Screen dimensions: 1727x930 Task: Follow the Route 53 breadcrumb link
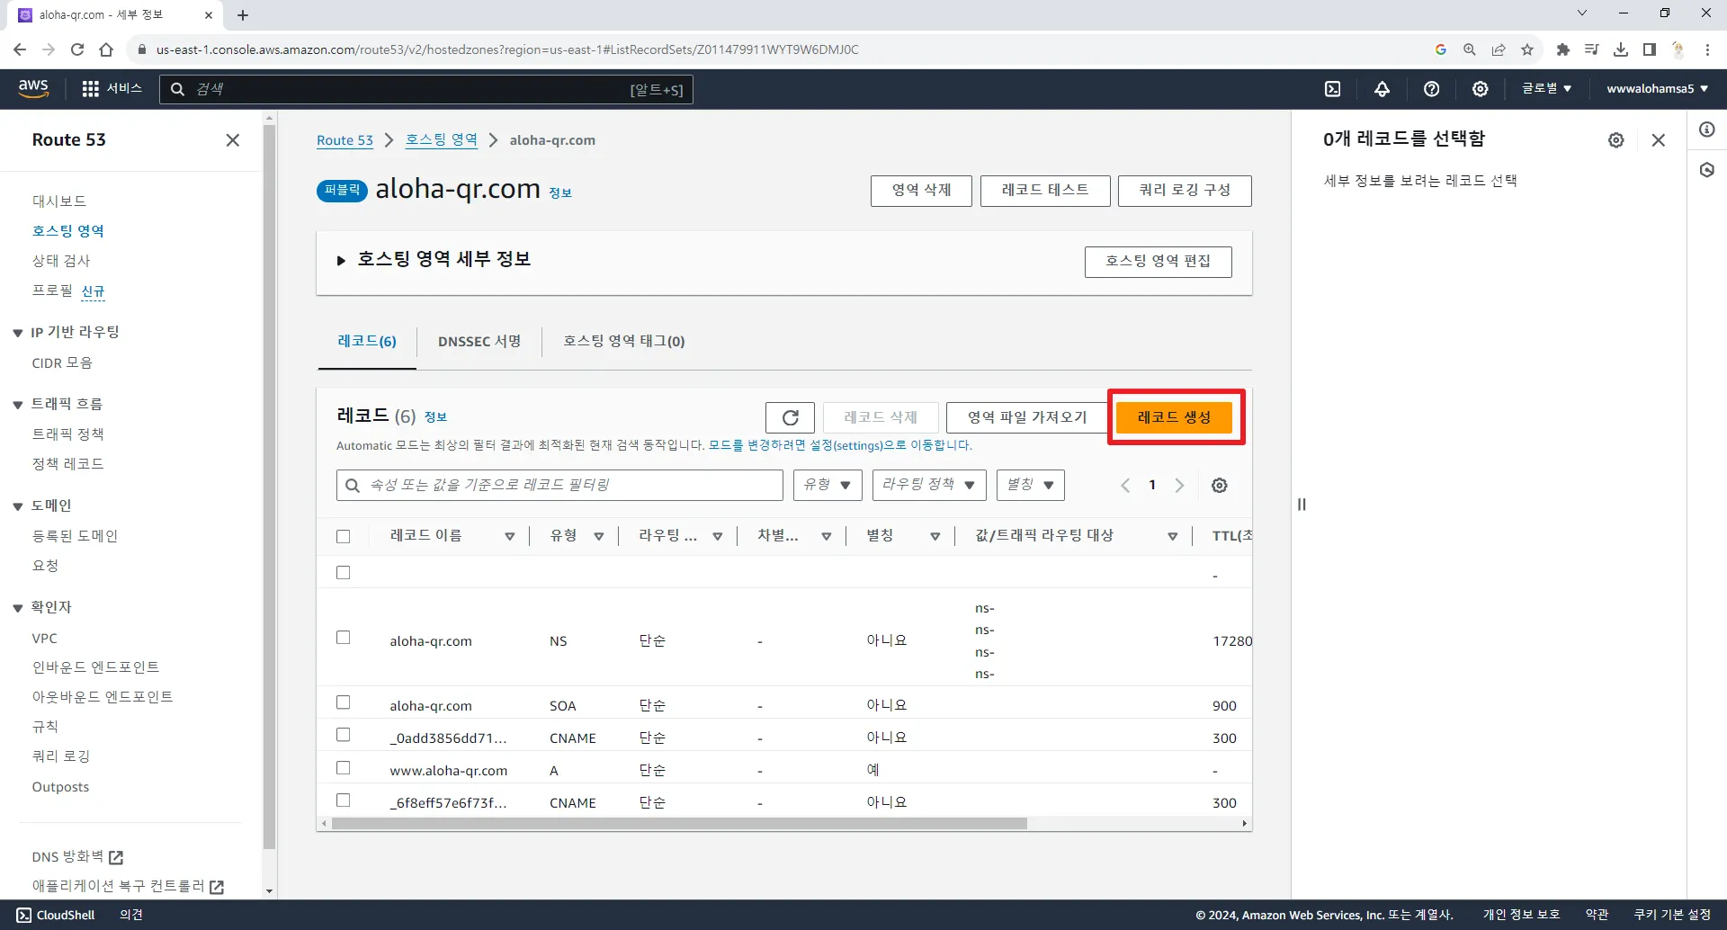click(345, 140)
